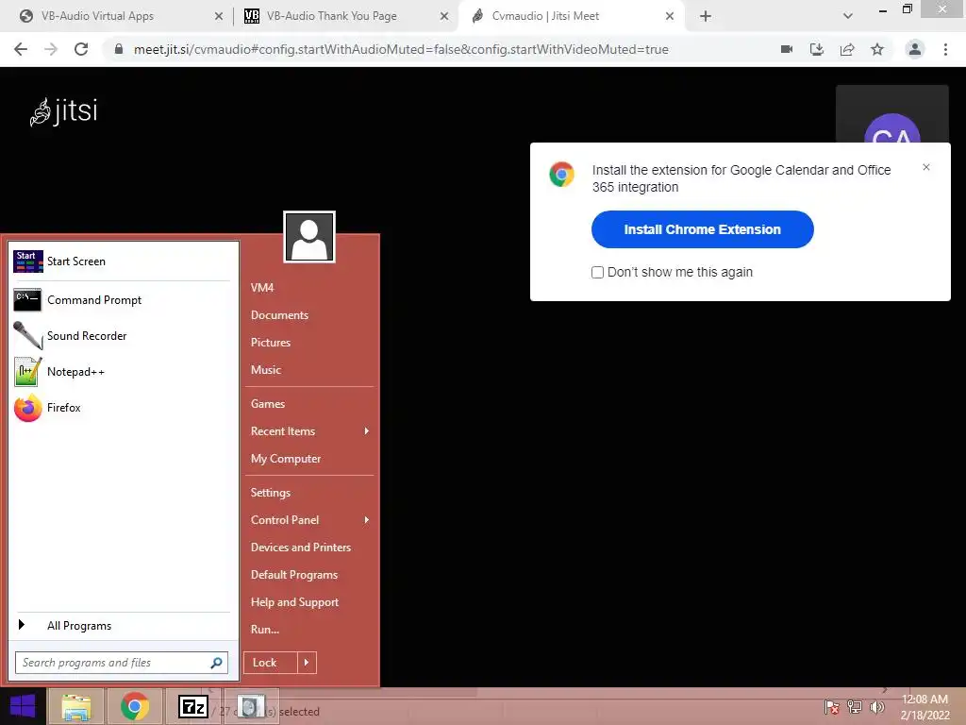Click Chrome logo in extension popup
Viewport: 966px width, 725px height.
pos(562,175)
